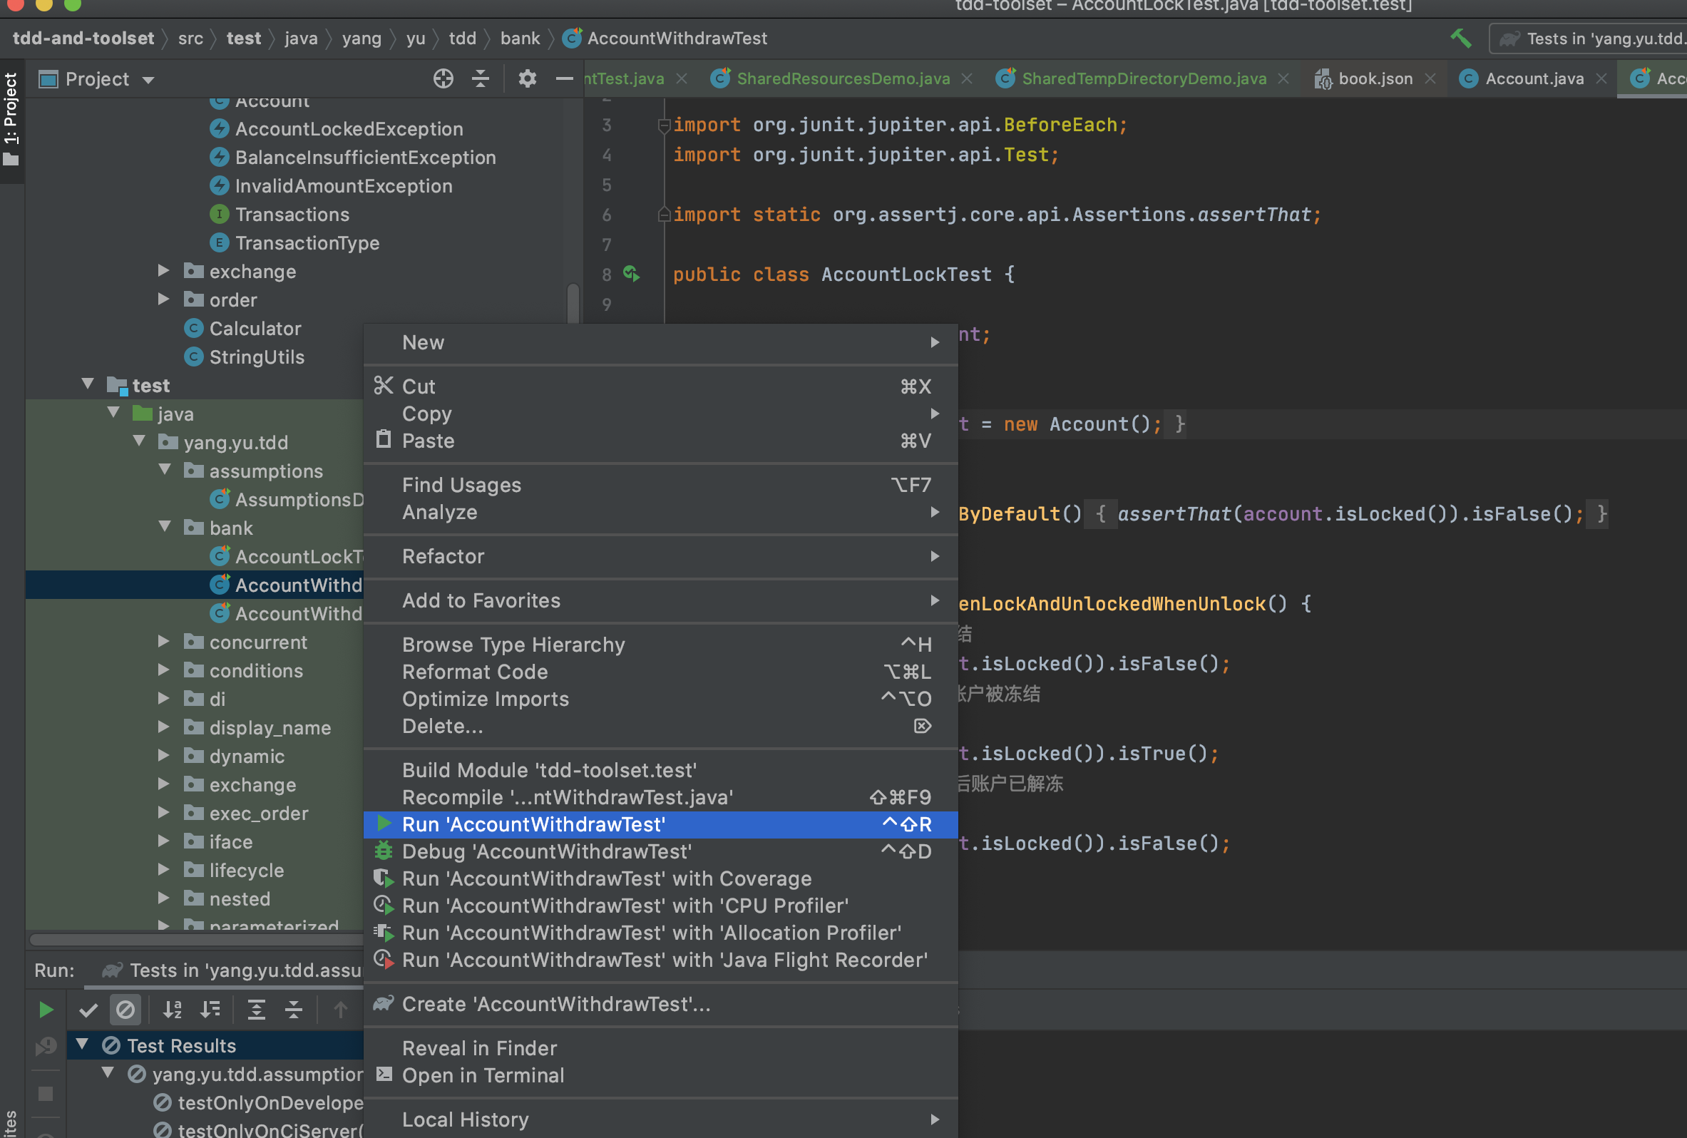Open the Project panel settings gear menu
The width and height of the screenshot is (1687, 1138).
coord(528,78)
